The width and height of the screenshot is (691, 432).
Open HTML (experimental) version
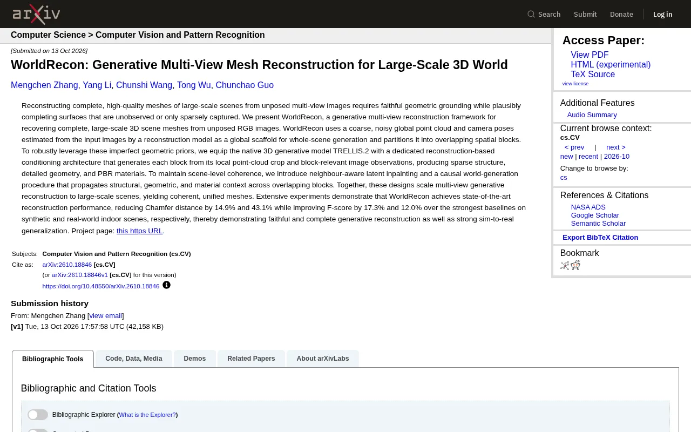click(x=611, y=65)
